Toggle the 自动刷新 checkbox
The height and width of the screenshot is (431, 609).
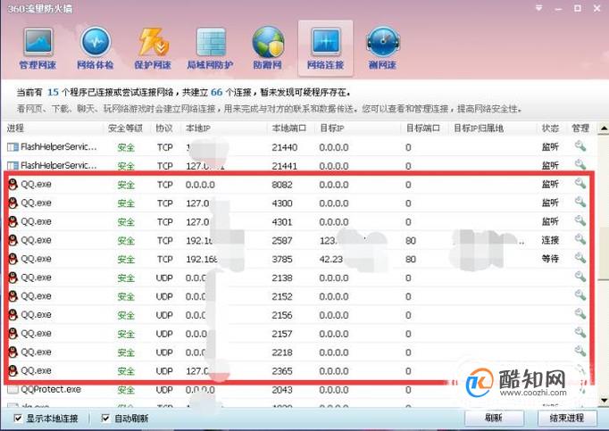104,418
